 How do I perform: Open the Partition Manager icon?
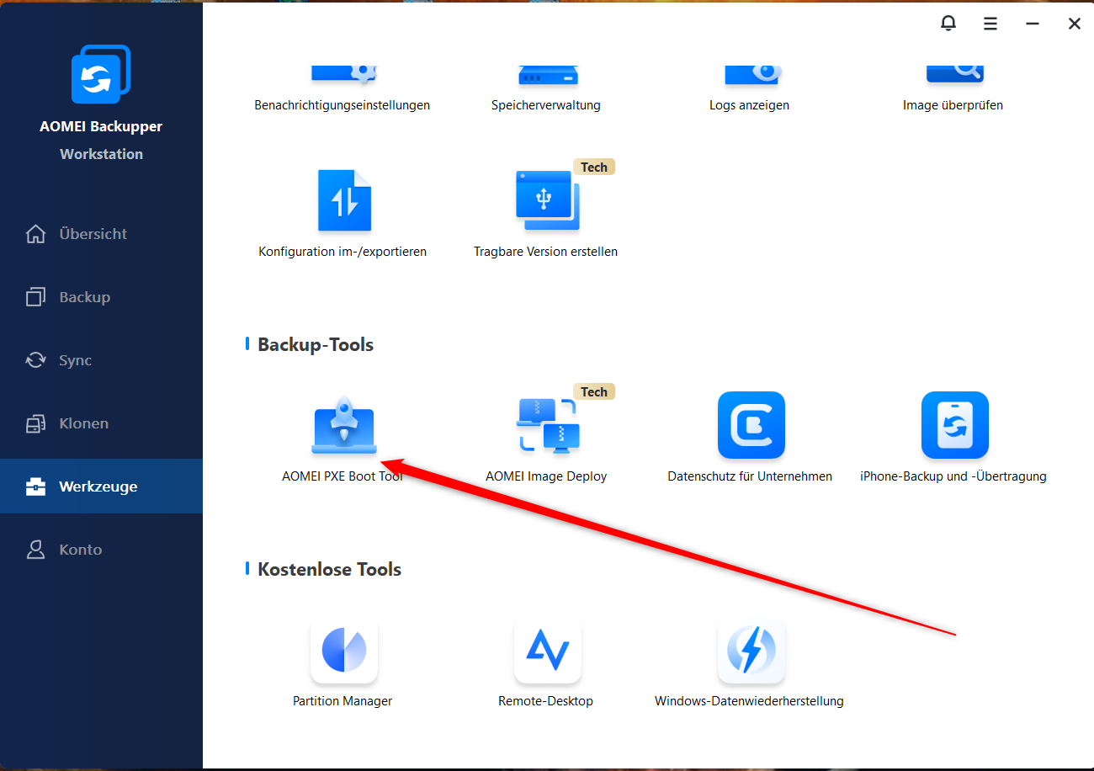[343, 651]
